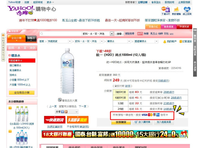Expand the breadcrumb 飲料、水、茶、沖泡 dropdown
Screen dimensions: 198x148
tap(101, 41)
